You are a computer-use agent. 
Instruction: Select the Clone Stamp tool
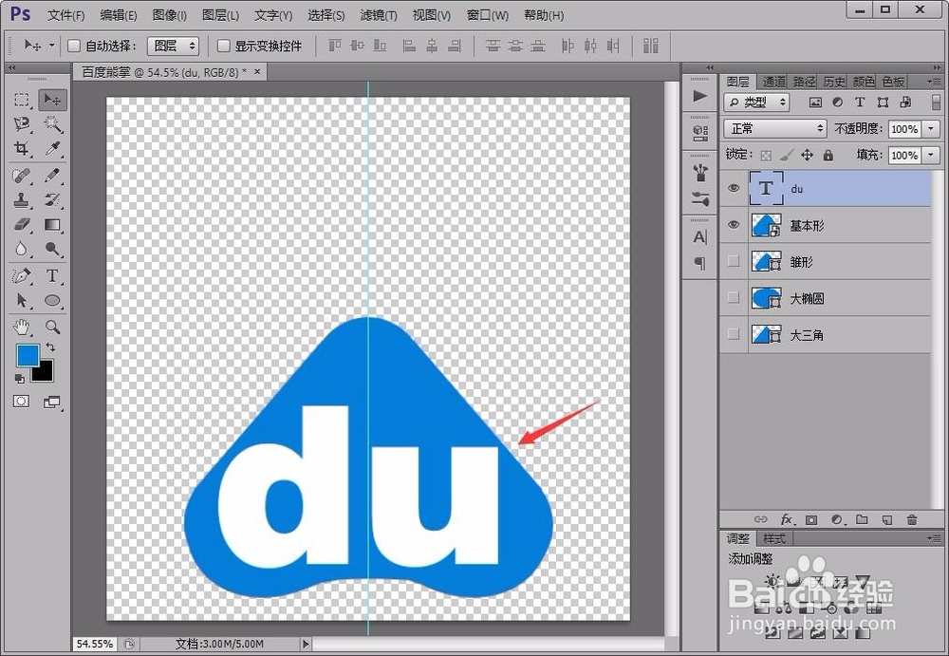tap(22, 200)
